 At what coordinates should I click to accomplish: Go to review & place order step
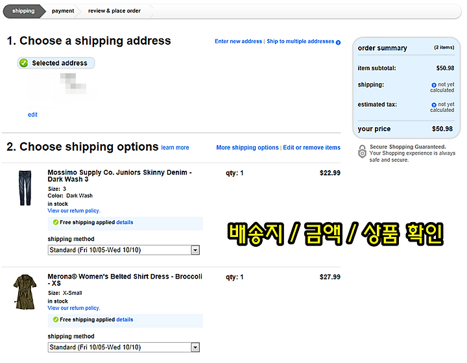coord(114,11)
